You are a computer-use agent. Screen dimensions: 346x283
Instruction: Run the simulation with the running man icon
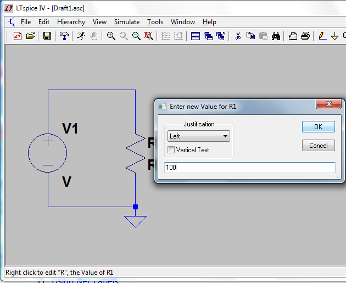click(81, 36)
